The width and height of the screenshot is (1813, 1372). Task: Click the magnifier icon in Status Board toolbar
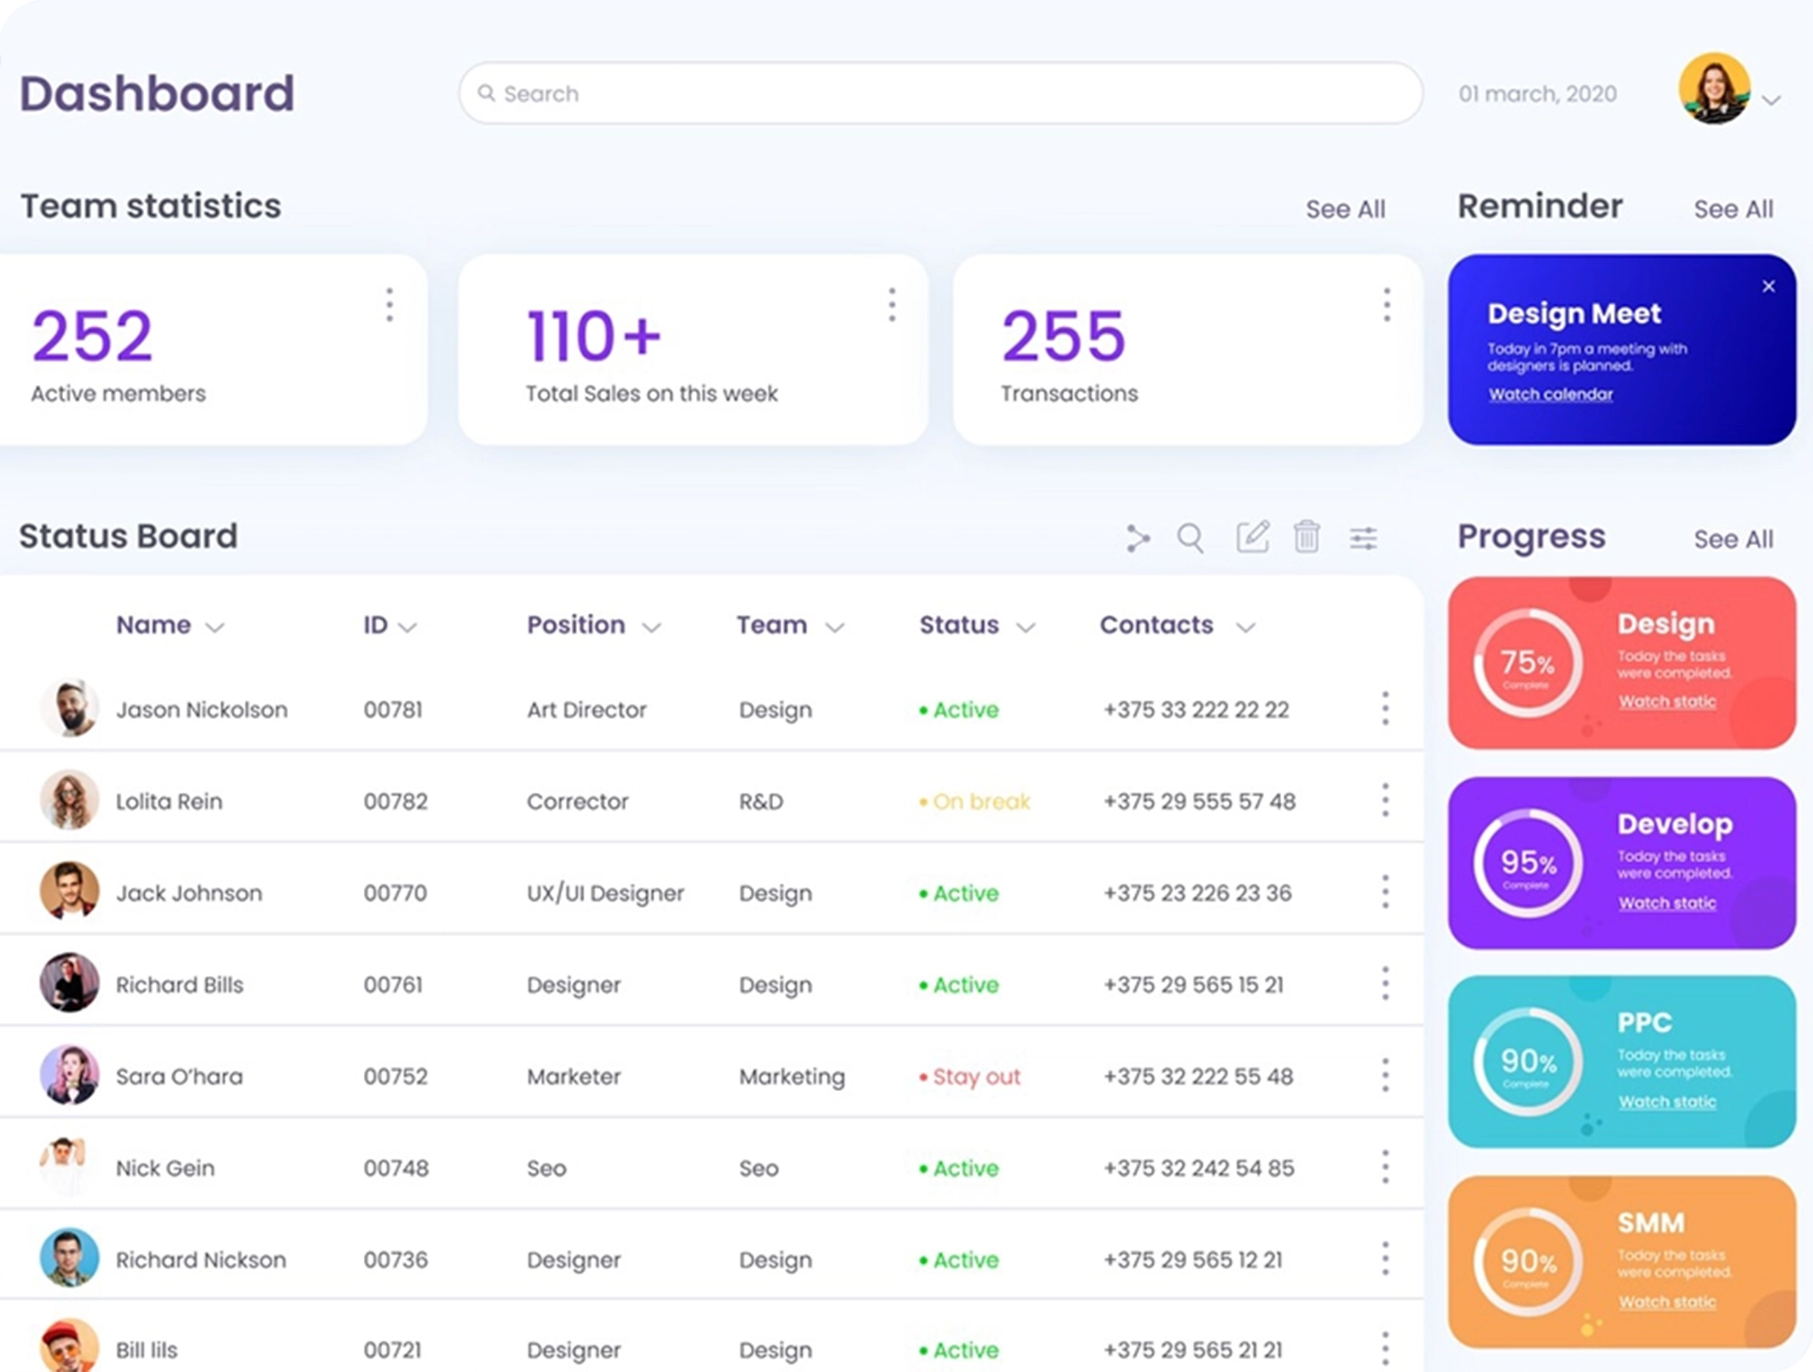coord(1190,539)
